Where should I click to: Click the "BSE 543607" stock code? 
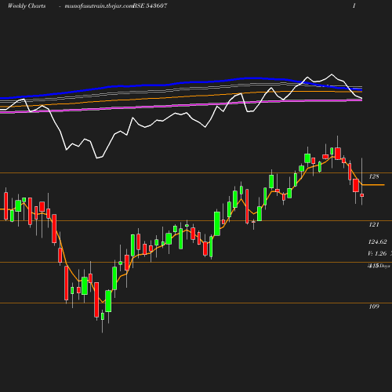[150, 5]
